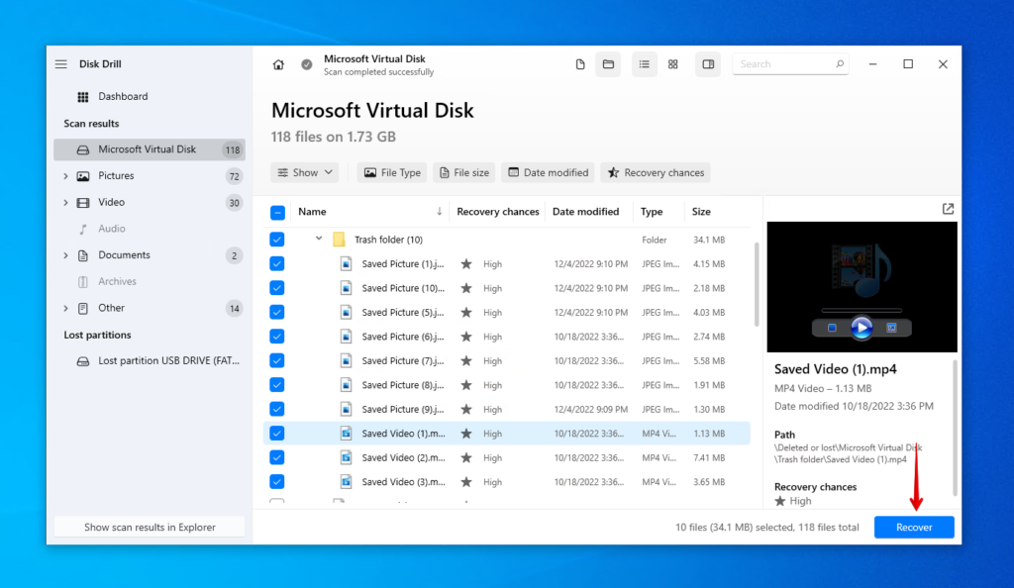
Task: Expand the Pictures category in sidebar
Action: [66, 175]
